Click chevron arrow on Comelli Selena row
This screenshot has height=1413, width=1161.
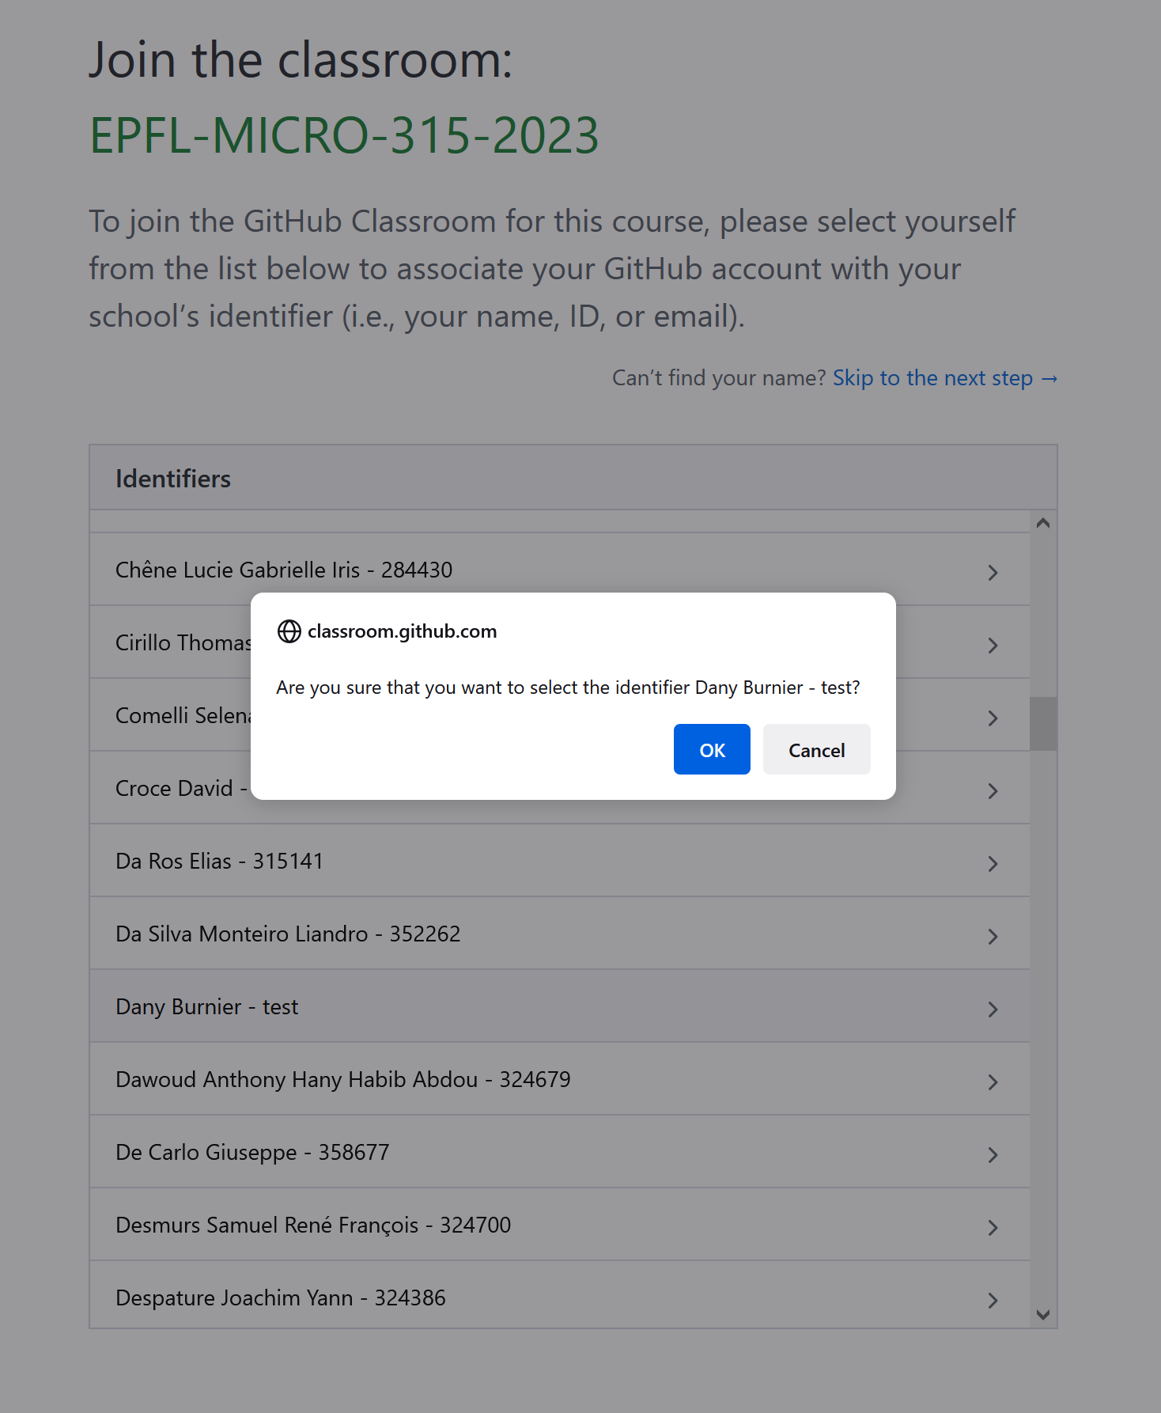pyautogui.click(x=993, y=718)
